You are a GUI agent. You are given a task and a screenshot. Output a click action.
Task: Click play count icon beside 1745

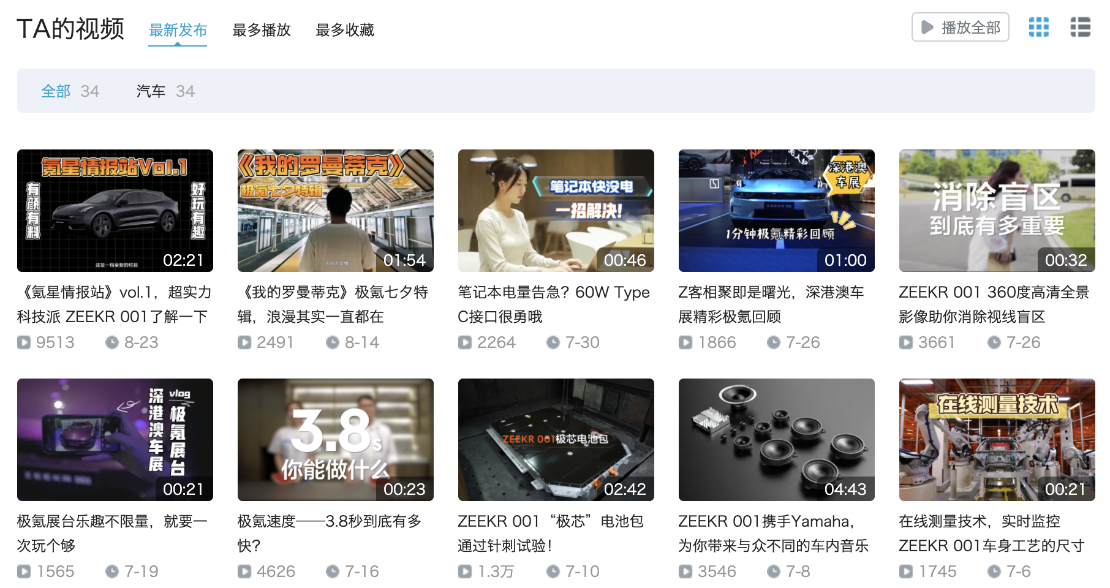[x=906, y=571]
